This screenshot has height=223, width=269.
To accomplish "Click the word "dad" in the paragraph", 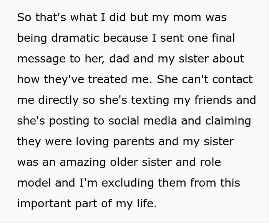I will pyautogui.click(x=119, y=59).
